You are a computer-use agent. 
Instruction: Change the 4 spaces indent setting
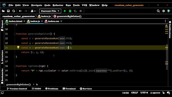(x=155, y=93)
